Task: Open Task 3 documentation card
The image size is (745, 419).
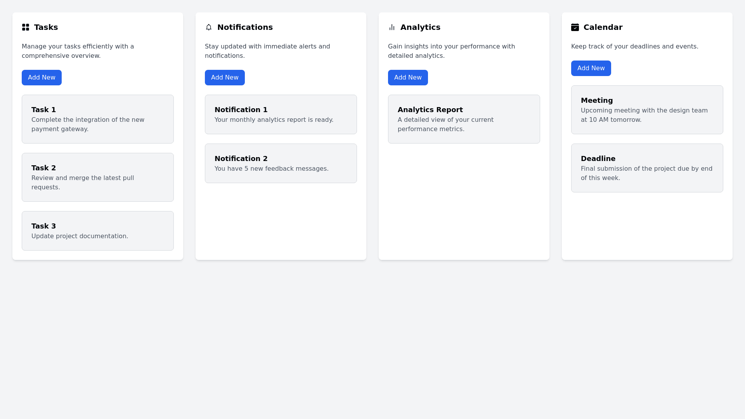Action: (98, 231)
